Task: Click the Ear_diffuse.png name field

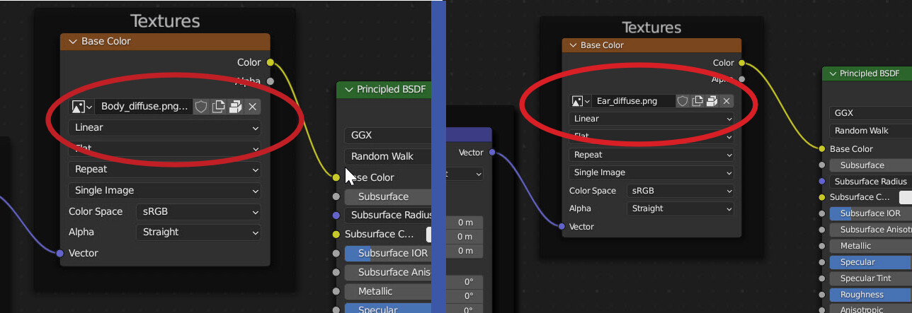Action: (634, 101)
